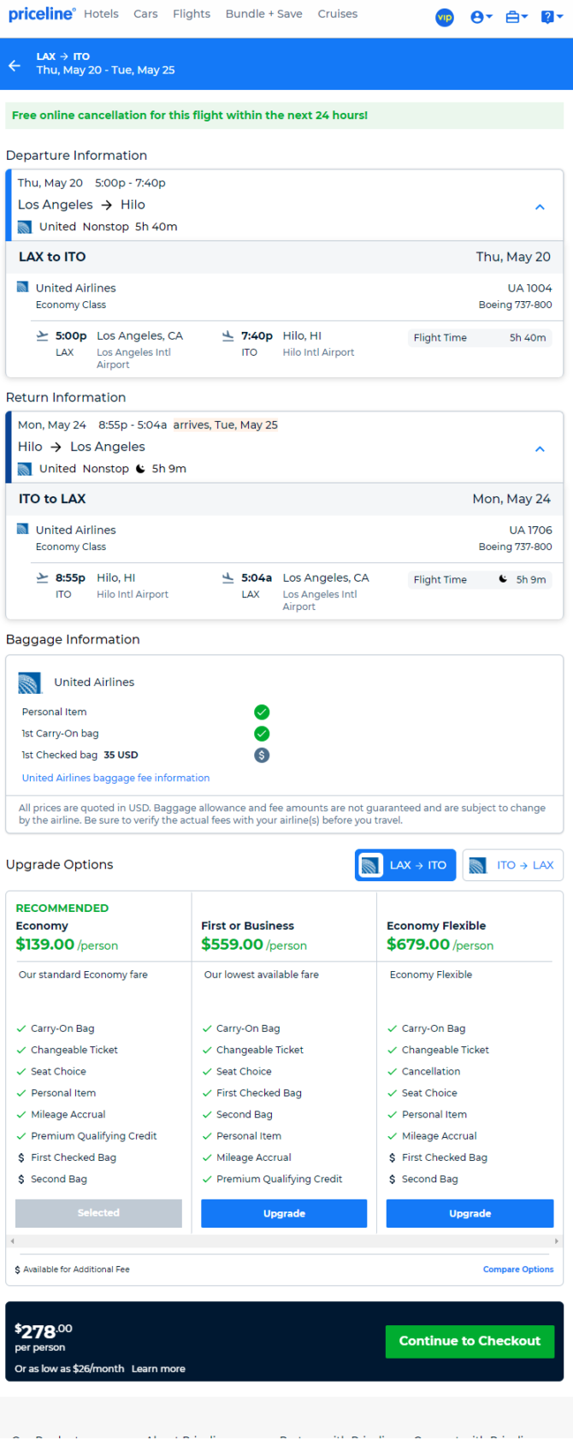Viewport: 573px width, 1439px height.
Task: Click the $278.00 per person total
Action: coord(44,1331)
